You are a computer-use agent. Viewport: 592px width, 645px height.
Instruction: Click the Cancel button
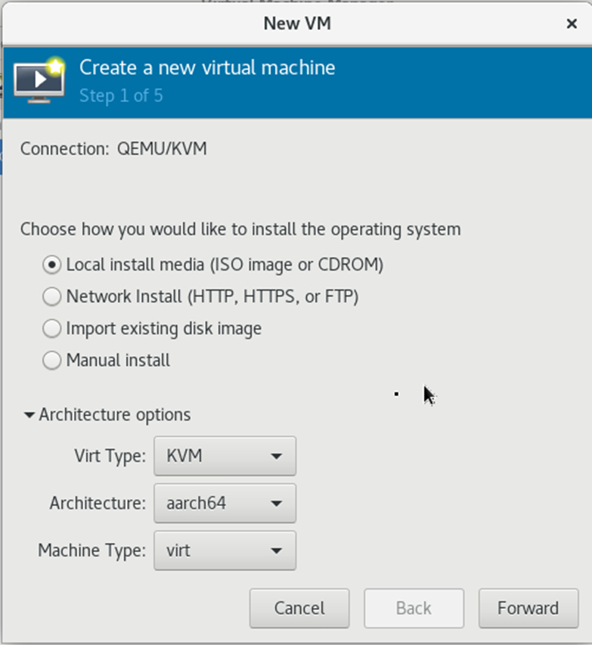click(299, 609)
